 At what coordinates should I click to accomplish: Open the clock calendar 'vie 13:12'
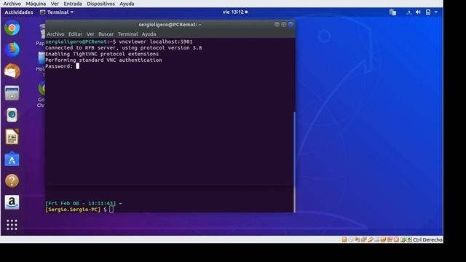coord(235,12)
